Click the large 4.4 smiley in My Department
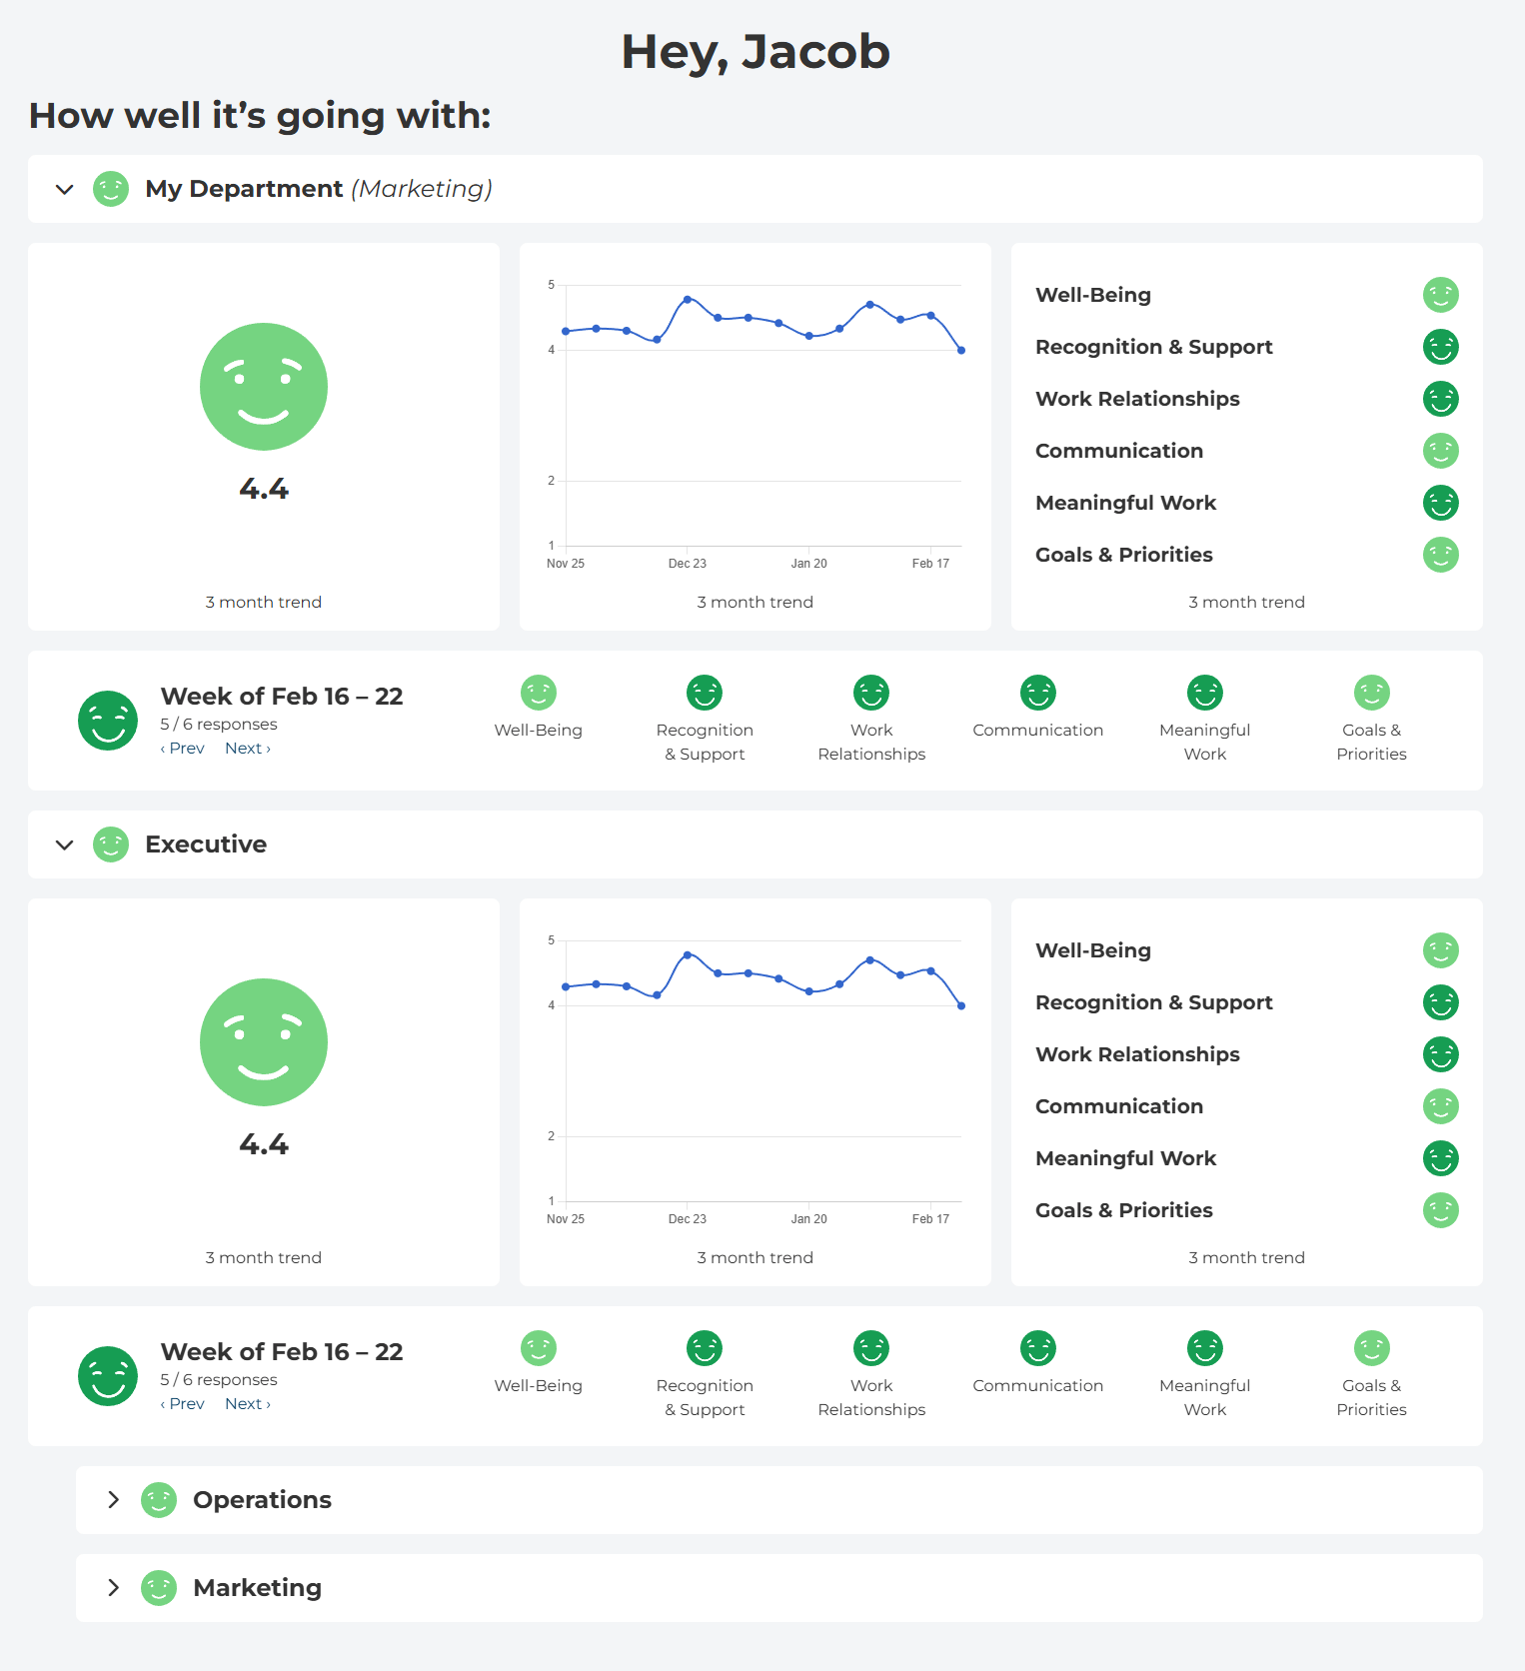 tap(264, 387)
